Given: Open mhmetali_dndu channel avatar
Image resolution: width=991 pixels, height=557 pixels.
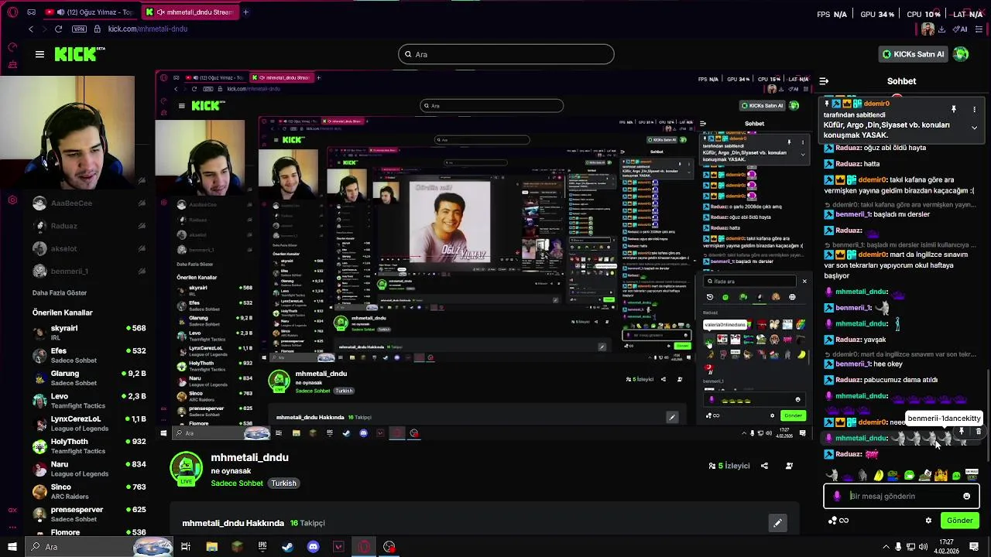Looking at the screenshot, I should click(186, 469).
